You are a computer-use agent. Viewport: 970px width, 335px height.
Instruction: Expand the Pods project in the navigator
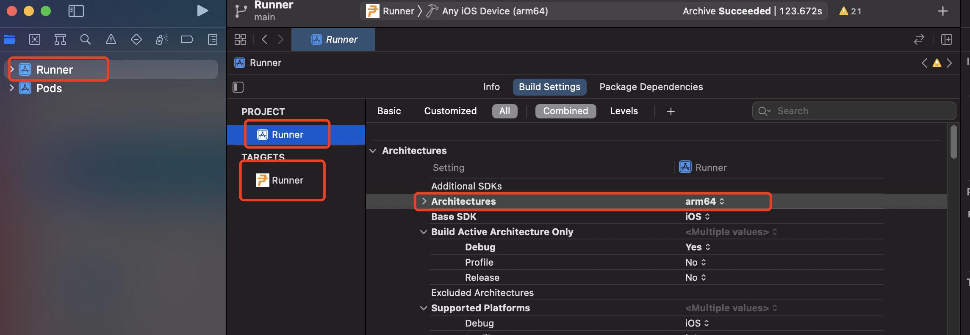pyautogui.click(x=12, y=88)
